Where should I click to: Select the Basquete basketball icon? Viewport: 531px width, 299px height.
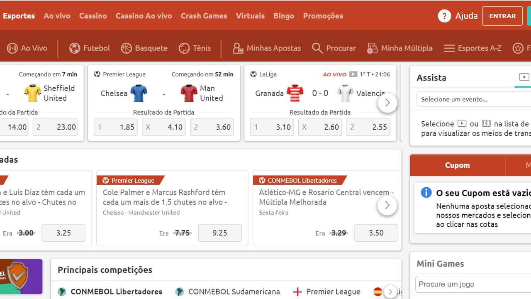[x=127, y=48]
